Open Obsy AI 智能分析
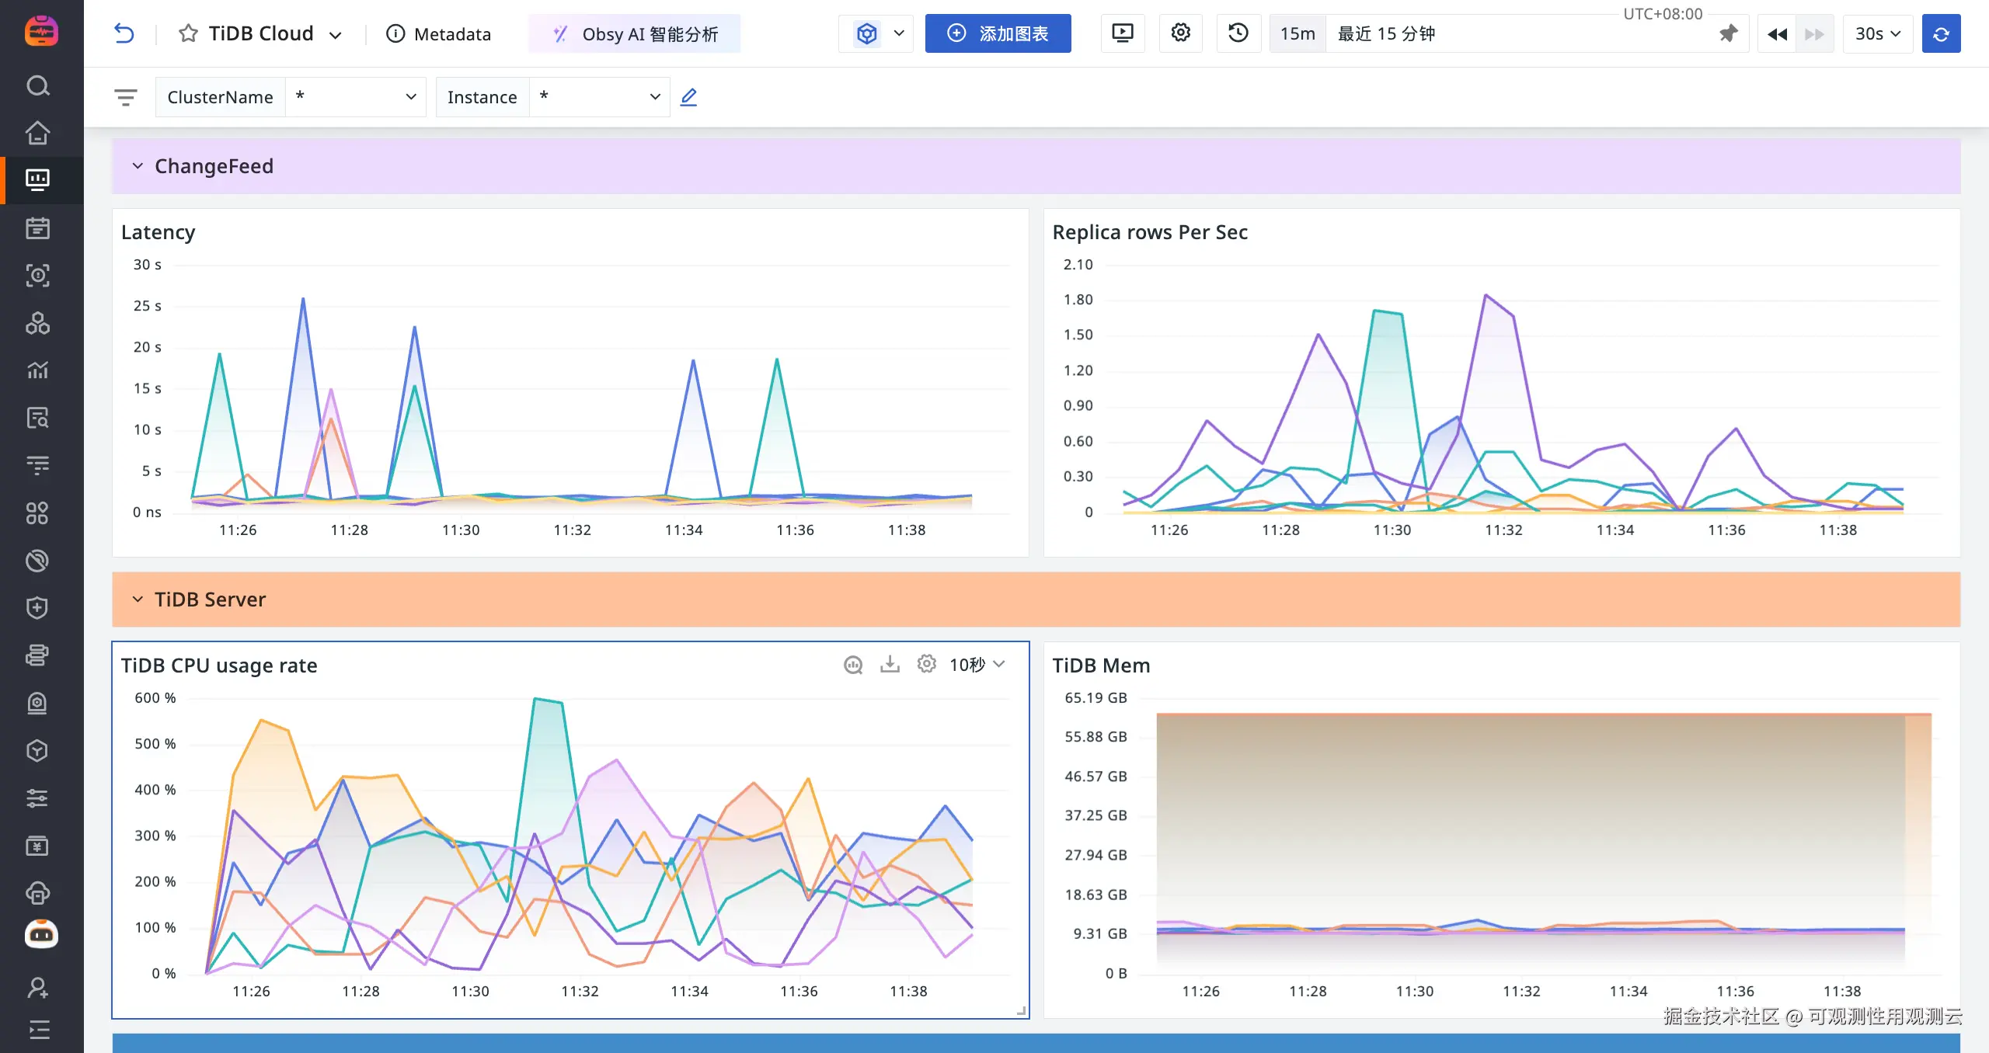Image resolution: width=1989 pixels, height=1053 pixels. pyautogui.click(x=635, y=34)
